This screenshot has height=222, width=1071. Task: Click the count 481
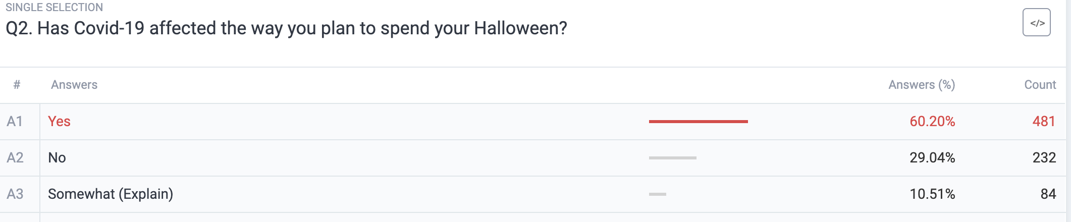[x=1044, y=122]
